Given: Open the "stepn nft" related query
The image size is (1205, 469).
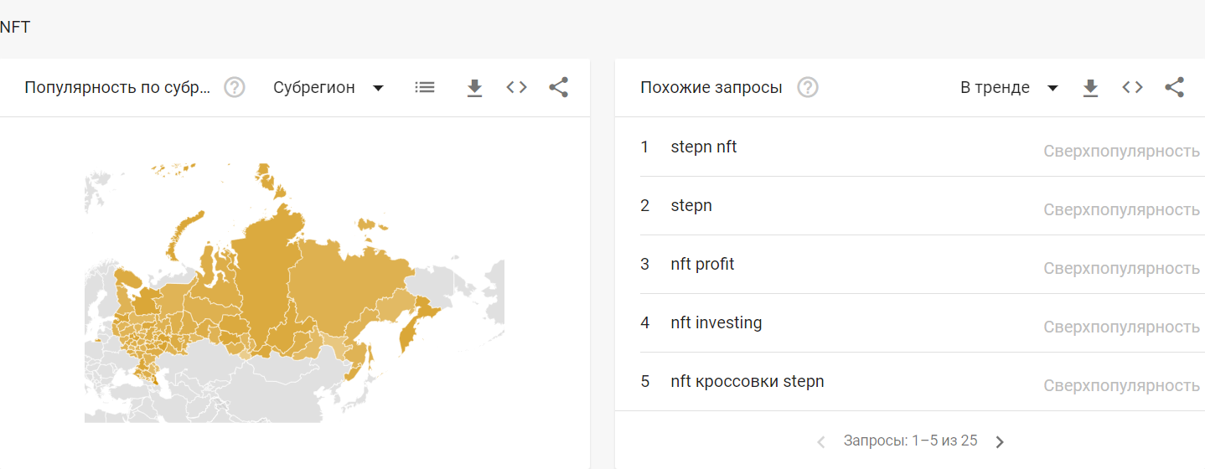Looking at the screenshot, I should coord(704,147).
